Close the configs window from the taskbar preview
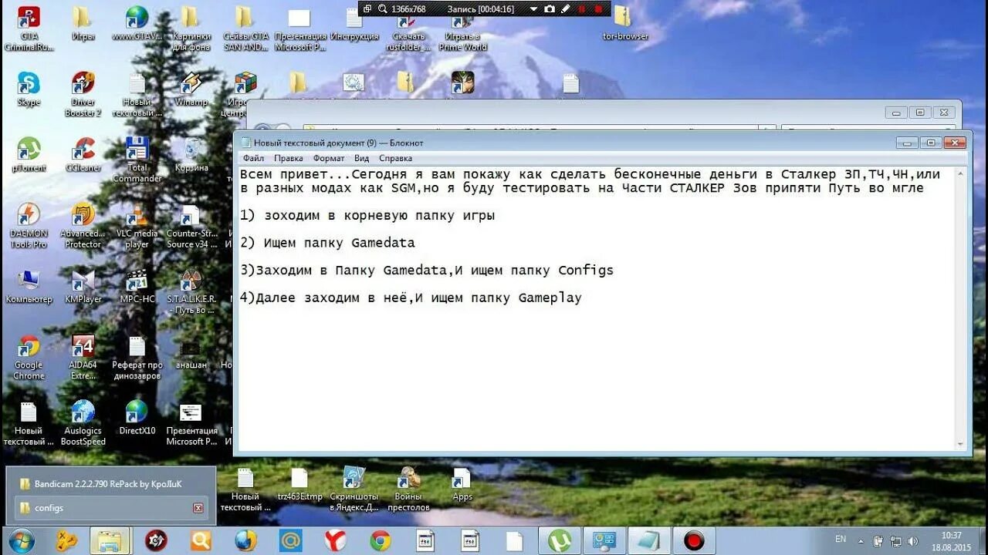 [x=198, y=508]
